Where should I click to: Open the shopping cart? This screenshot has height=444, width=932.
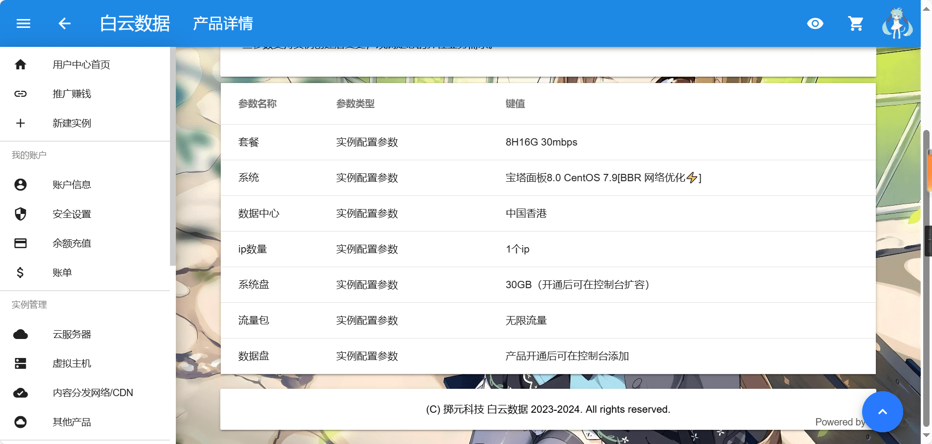pos(855,23)
